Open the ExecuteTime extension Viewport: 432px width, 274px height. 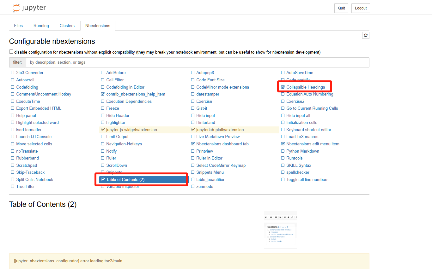pyautogui.click(x=28, y=101)
